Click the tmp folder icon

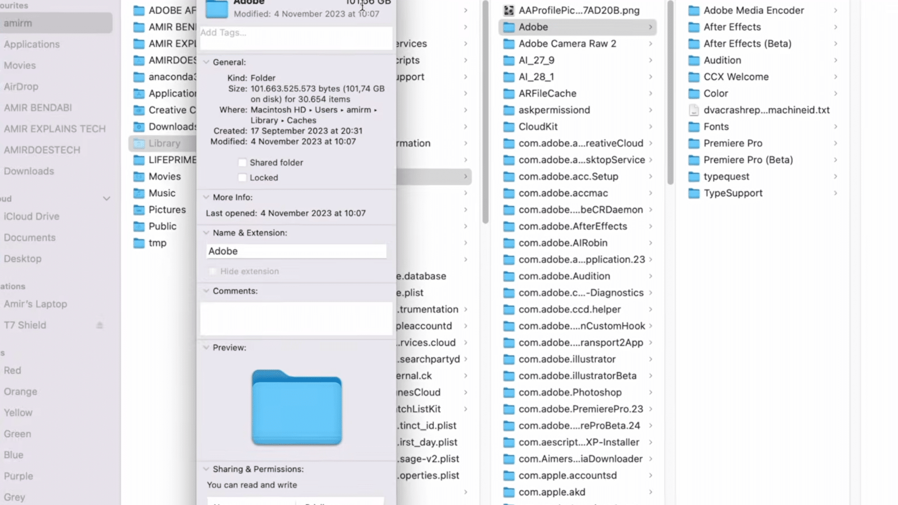click(x=139, y=243)
